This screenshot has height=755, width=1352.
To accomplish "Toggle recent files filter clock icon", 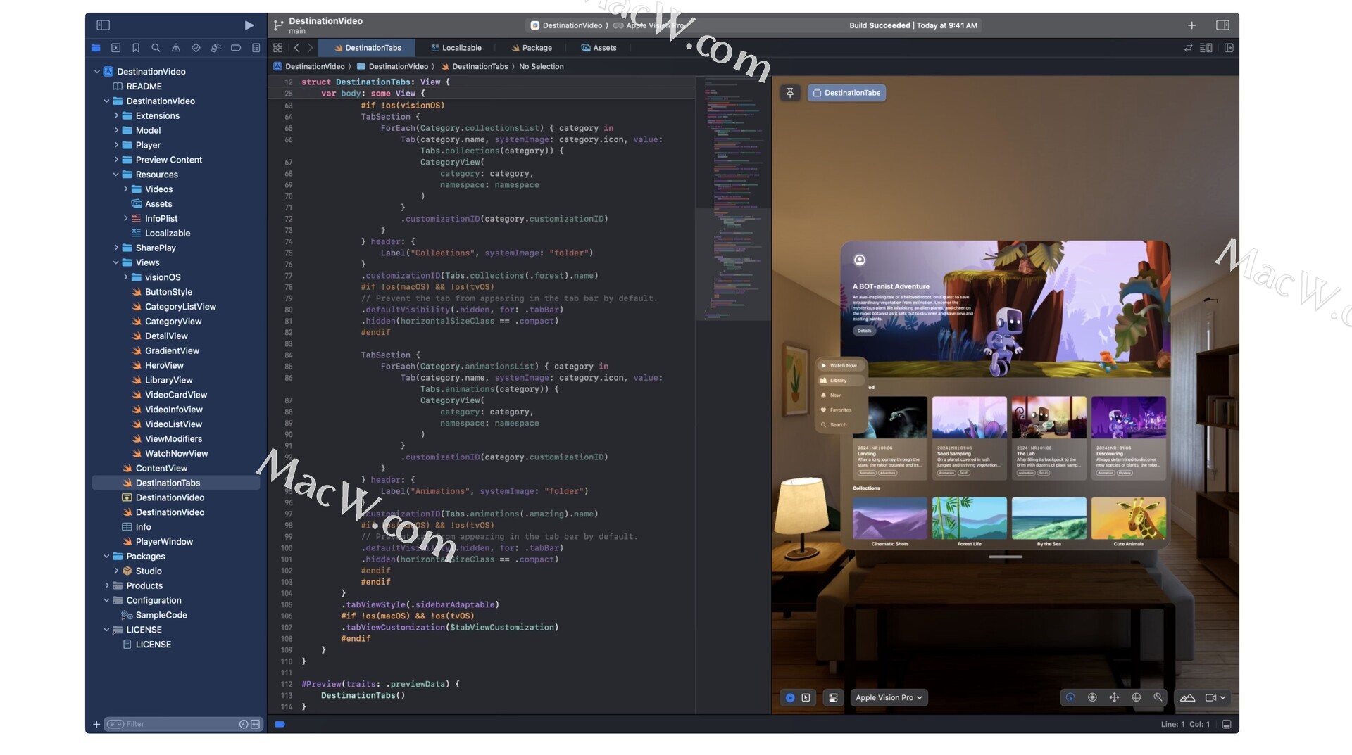I will click(244, 724).
